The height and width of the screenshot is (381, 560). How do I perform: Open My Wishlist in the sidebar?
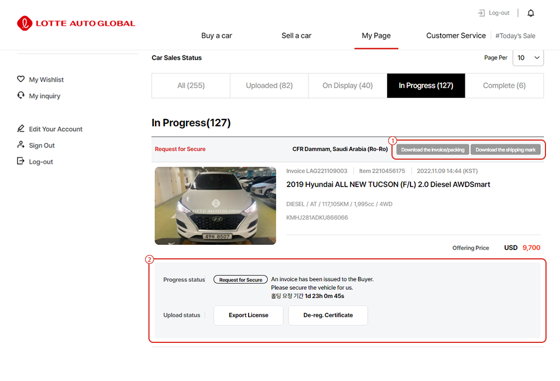coord(46,80)
